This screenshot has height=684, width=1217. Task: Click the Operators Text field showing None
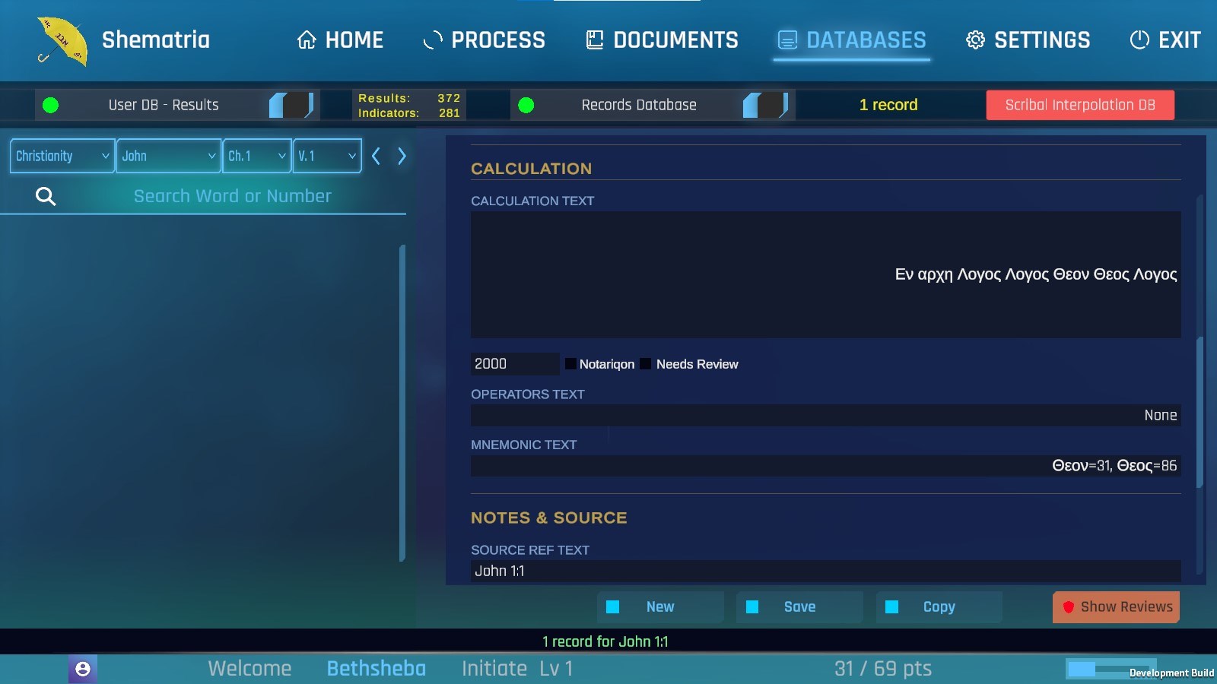(826, 415)
